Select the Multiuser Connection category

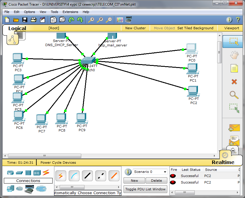41,189
